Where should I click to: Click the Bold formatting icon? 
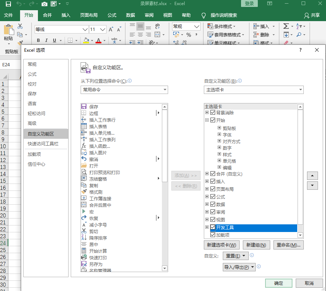tap(38, 40)
